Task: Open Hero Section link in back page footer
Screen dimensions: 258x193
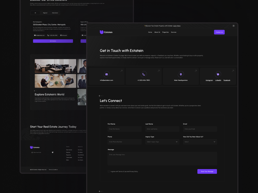Action: pos(69,150)
